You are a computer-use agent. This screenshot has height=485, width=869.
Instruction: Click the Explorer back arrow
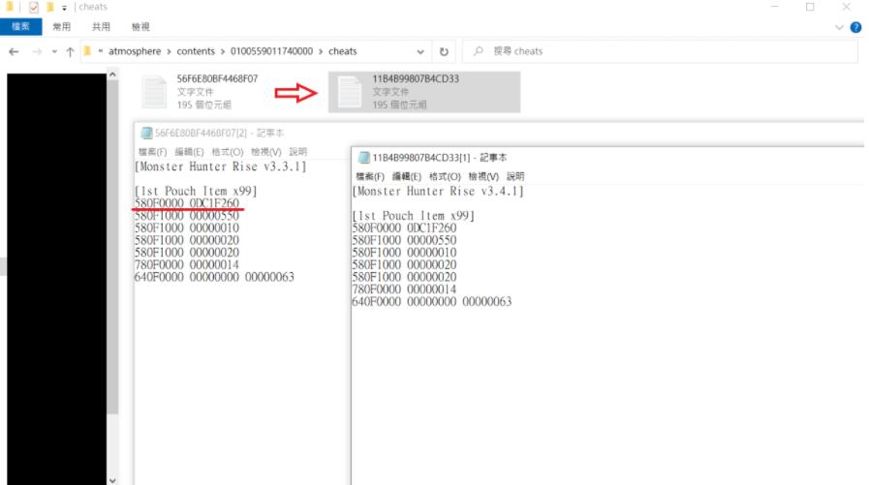(x=14, y=51)
